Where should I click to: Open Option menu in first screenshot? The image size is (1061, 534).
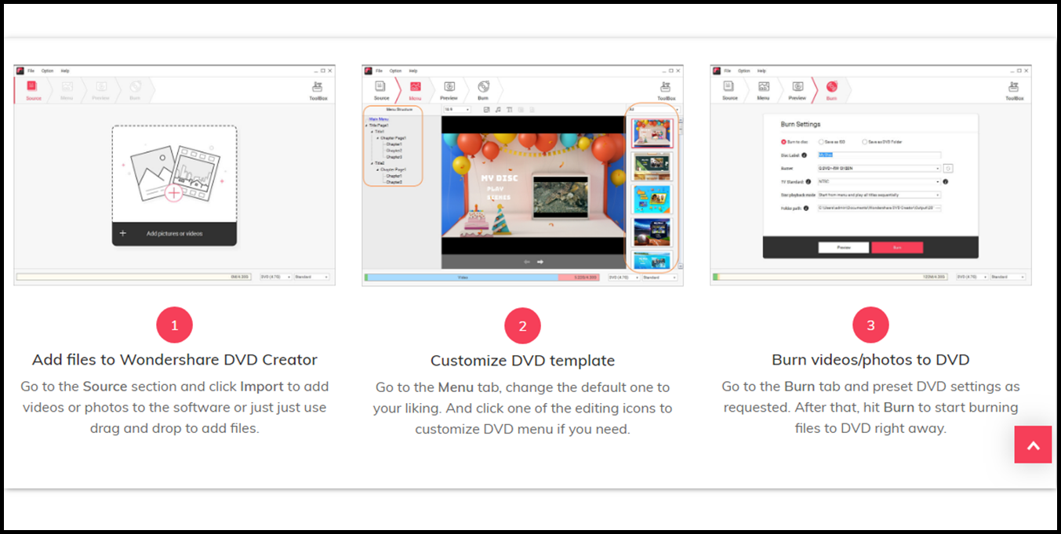coord(48,71)
